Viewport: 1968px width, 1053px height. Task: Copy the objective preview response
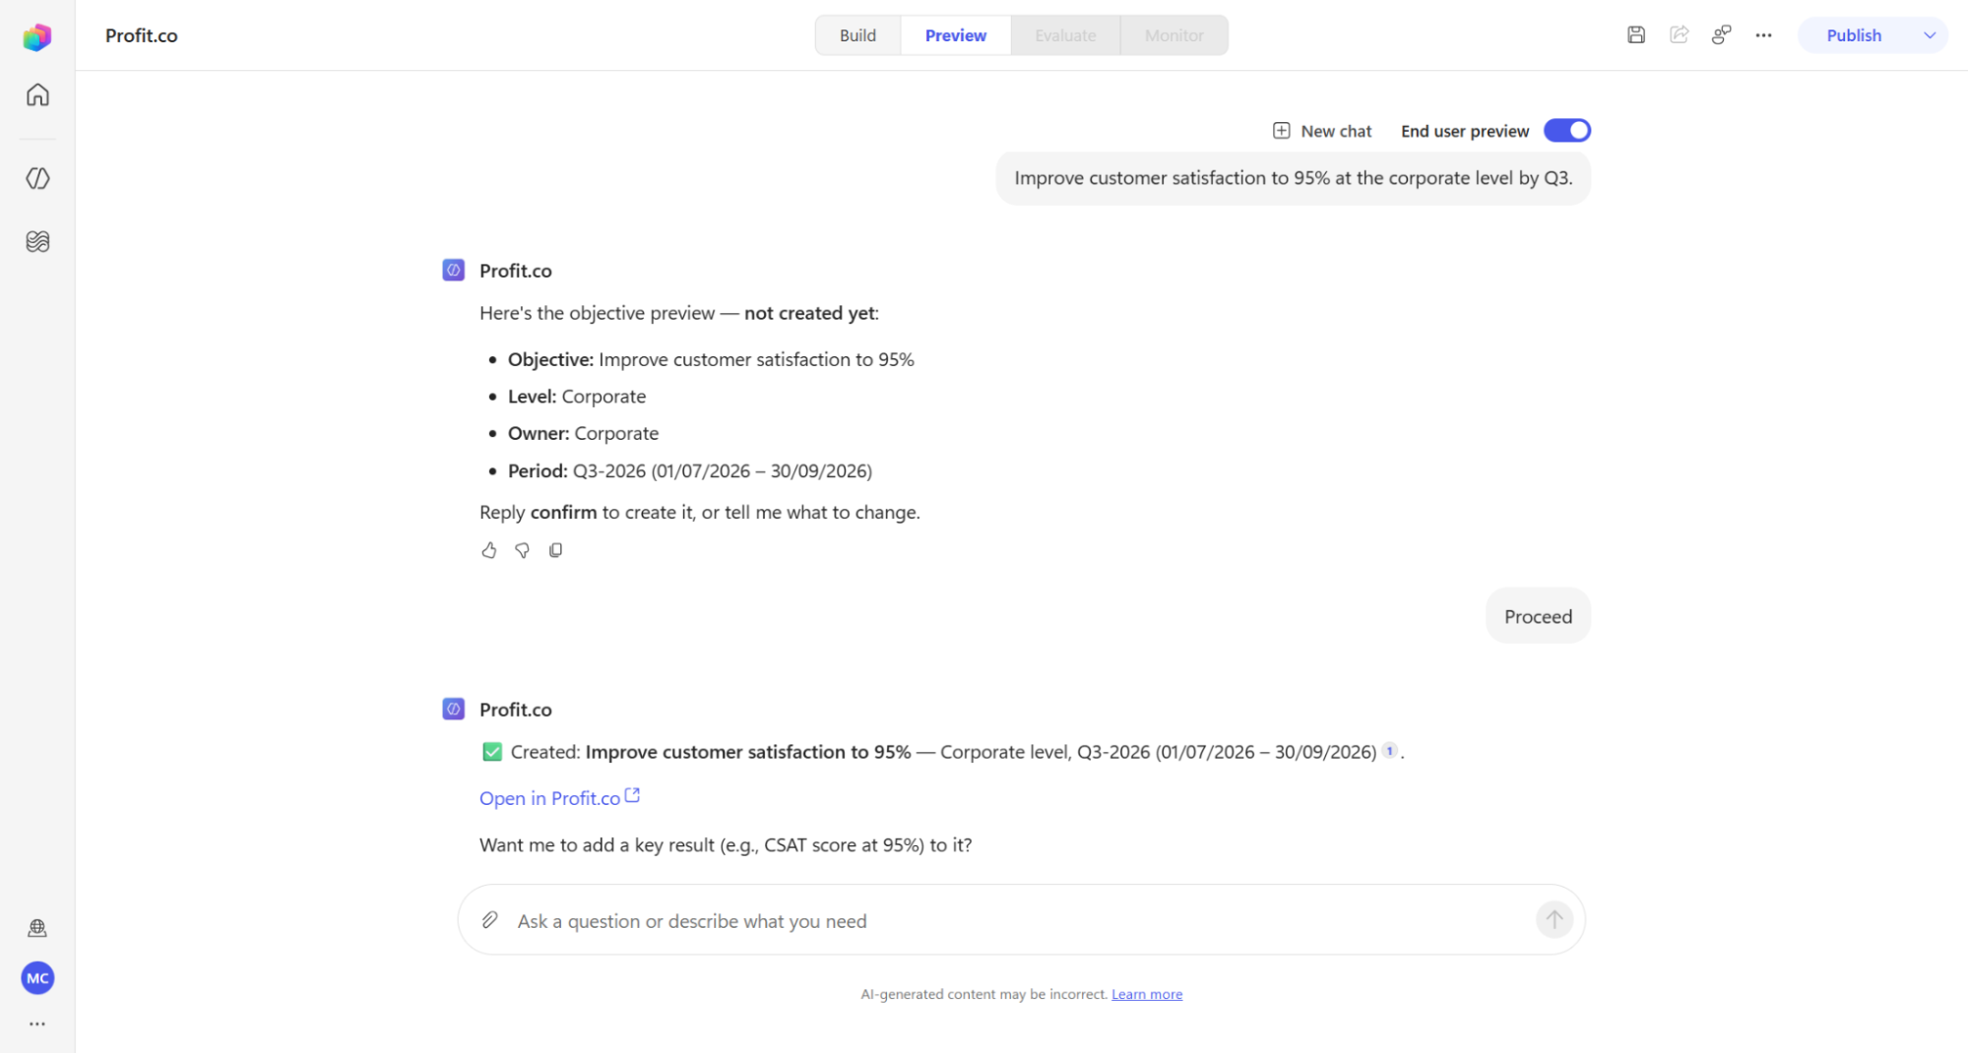point(556,550)
